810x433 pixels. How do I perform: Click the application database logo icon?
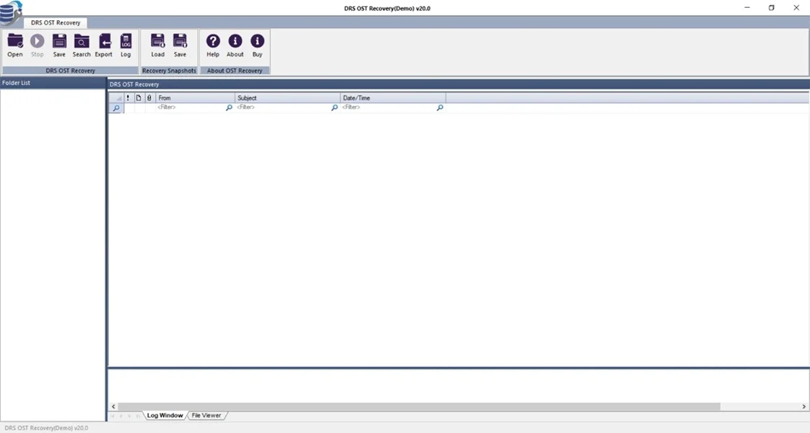(x=11, y=13)
